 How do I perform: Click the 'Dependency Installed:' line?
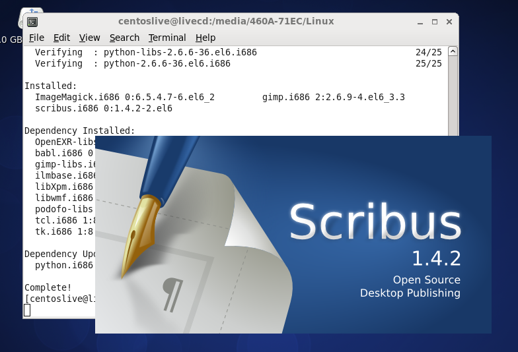pyautogui.click(x=79, y=131)
